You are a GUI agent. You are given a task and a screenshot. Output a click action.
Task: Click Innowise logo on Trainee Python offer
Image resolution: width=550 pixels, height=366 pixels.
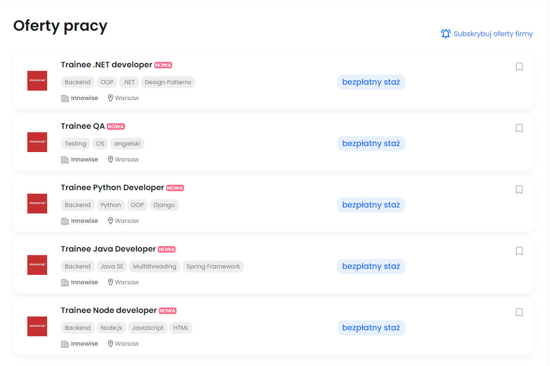point(37,204)
